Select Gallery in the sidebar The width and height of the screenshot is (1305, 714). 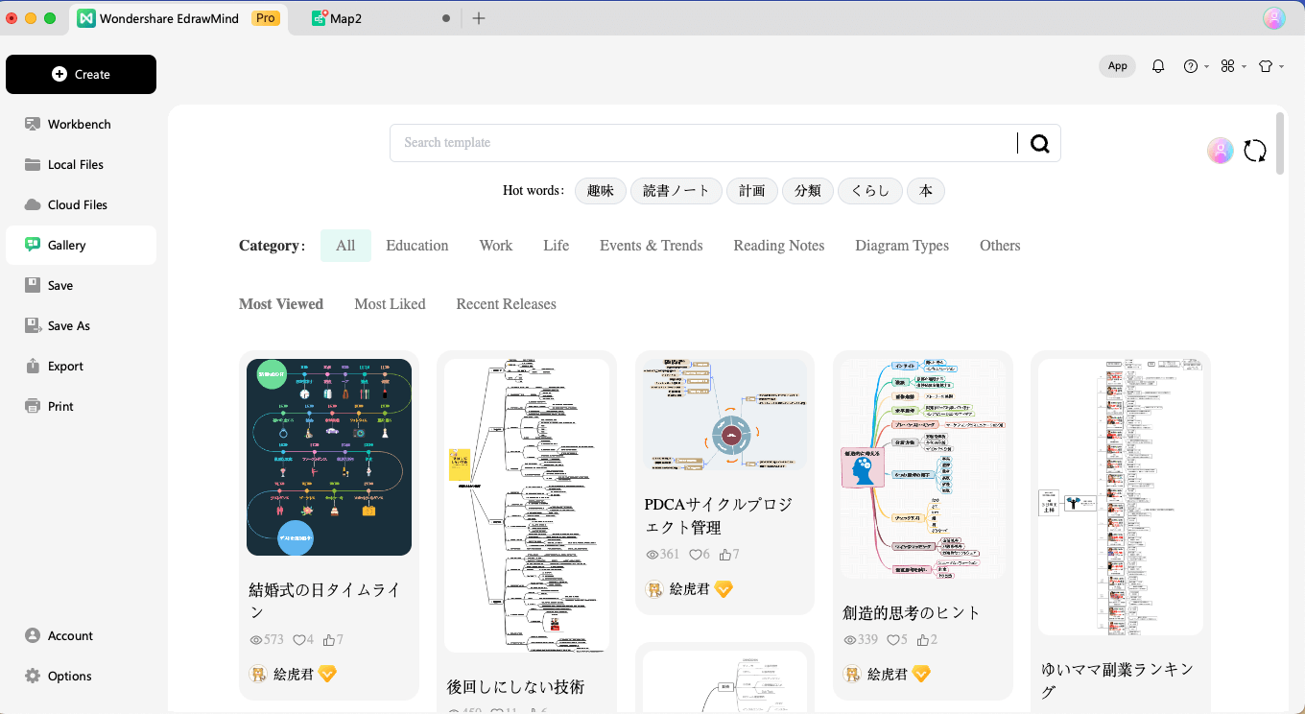coord(81,245)
